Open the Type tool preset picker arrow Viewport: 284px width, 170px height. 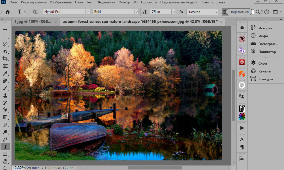click(x=25, y=12)
